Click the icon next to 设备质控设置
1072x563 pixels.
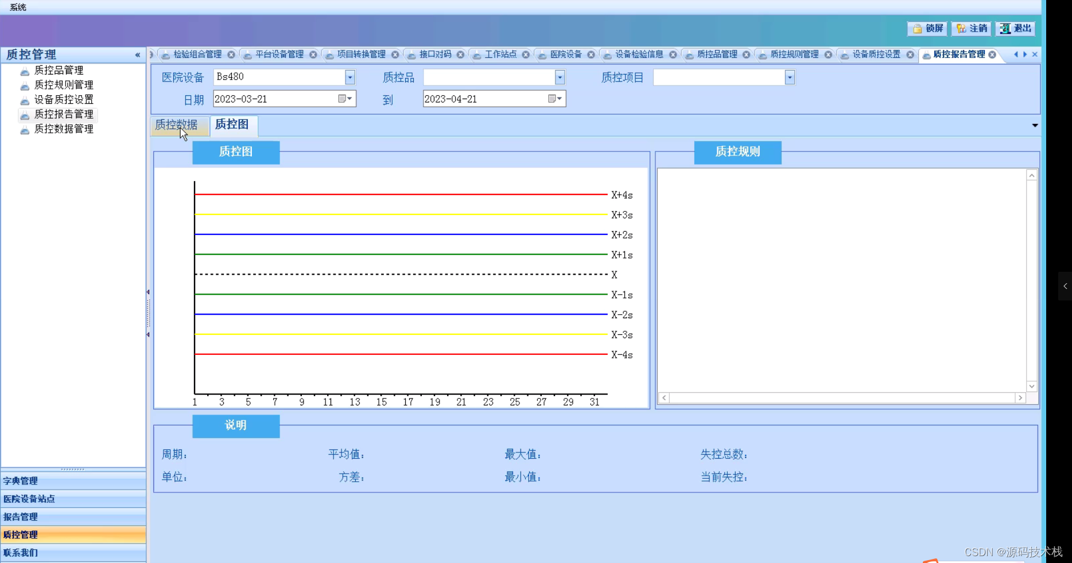(x=24, y=99)
